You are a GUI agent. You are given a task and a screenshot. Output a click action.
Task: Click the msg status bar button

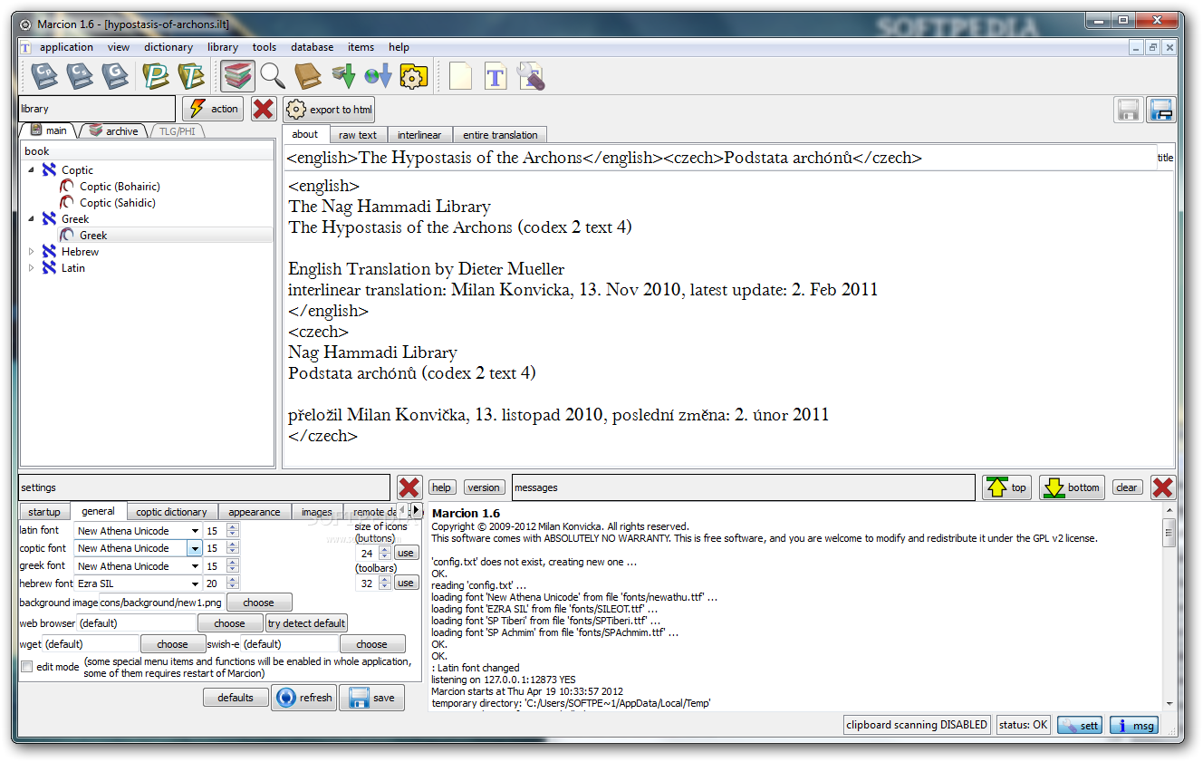pos(1134,725)
